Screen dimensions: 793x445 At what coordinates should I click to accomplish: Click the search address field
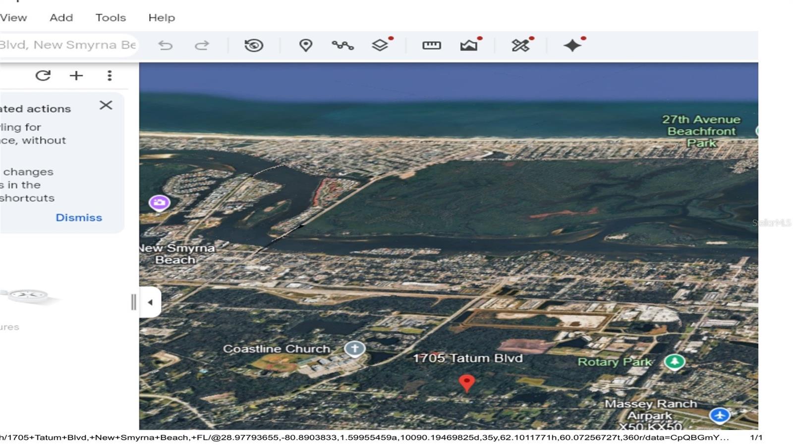pos(67,45)
